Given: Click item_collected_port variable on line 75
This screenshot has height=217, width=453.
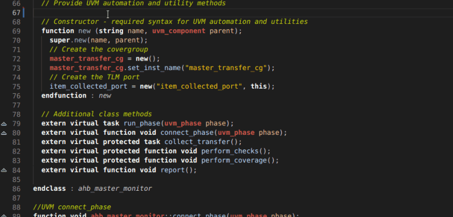Looking at the screenshot, I should click(89, 86).
